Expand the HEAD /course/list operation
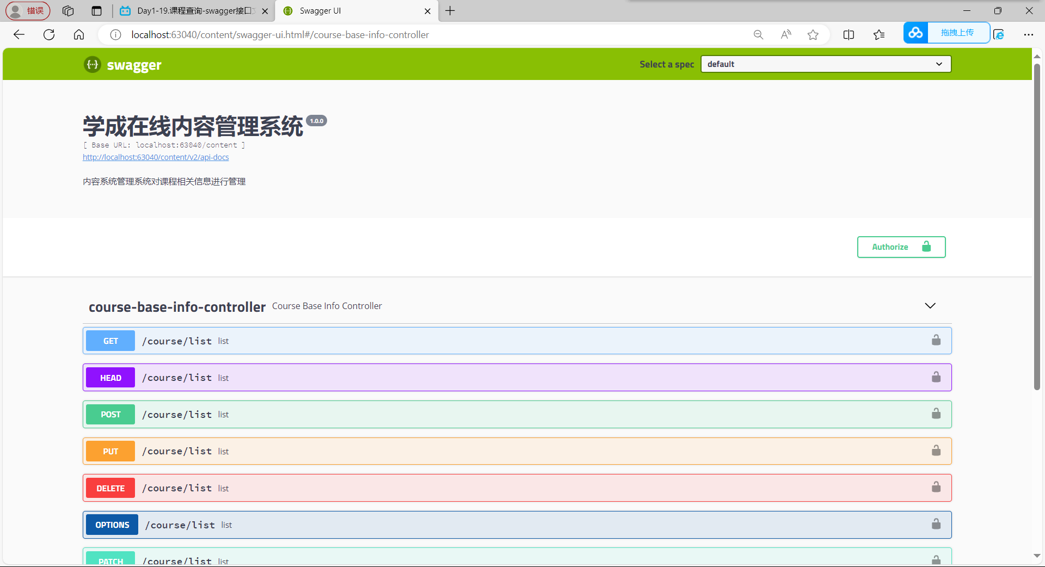The width and height of the screenshot is (1045, 567). [517, 378]
